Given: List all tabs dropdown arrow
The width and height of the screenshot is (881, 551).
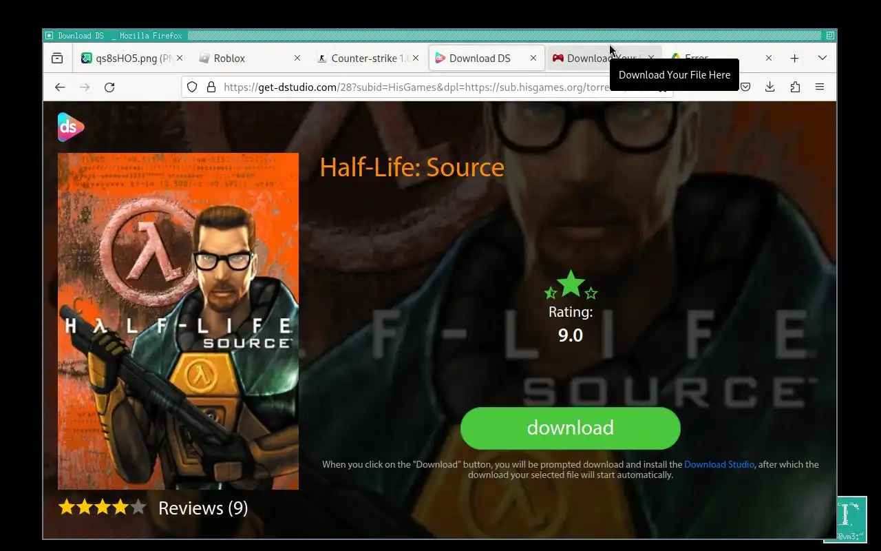Looking at the screenshot, I should pos(822,59).
